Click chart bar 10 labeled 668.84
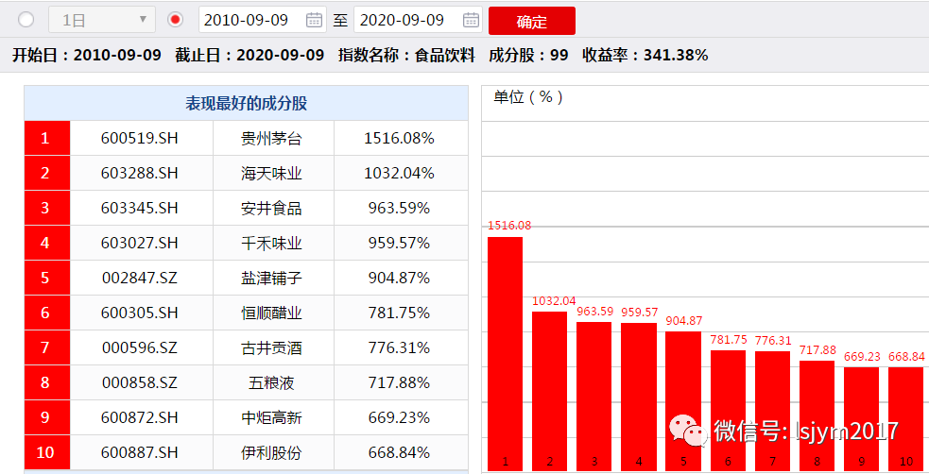Screen dimensions: 929x474 (x=906, y=419)
